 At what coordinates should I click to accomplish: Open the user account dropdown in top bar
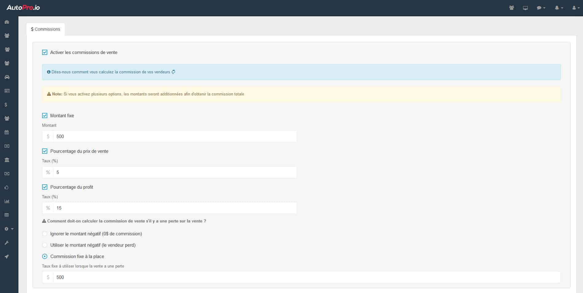coord(576,8)
